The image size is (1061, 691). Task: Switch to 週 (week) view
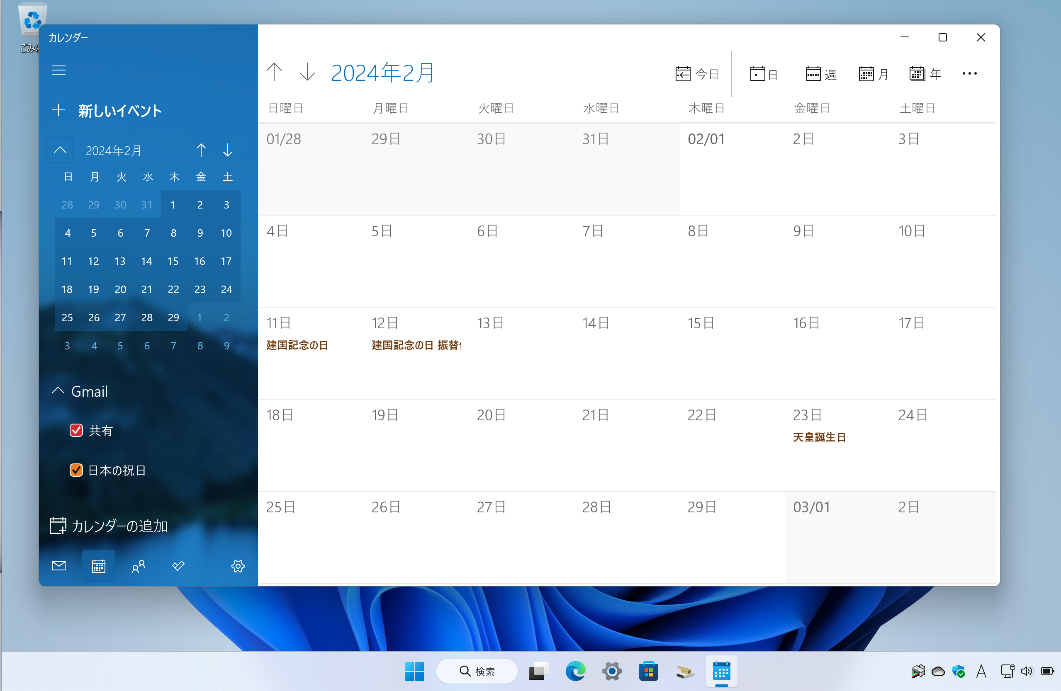[x=820, y=74]
